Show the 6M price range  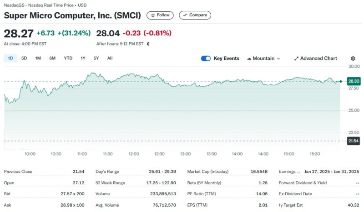point(52,58)
